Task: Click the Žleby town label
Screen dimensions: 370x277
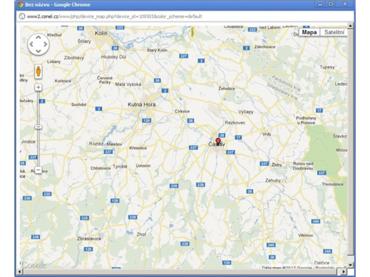Action: tap(277, 165)
